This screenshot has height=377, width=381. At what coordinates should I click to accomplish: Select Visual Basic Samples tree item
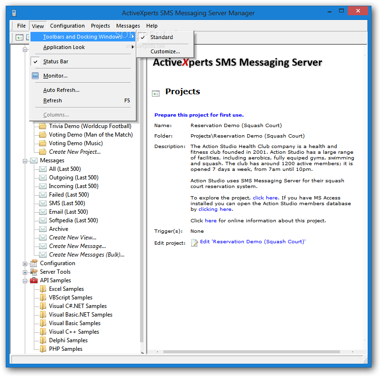pyautogui.click(x=75, y=323)
